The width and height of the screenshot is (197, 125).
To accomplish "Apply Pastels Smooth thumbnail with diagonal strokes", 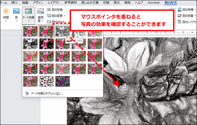I will coord(79,69).
